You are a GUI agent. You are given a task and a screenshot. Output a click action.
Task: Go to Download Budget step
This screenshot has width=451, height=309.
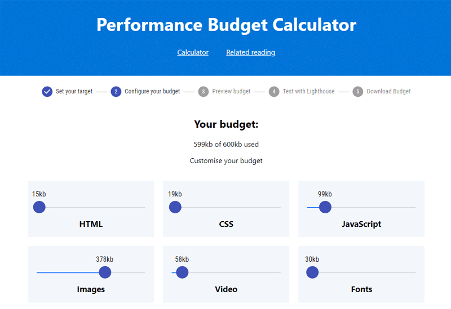(388, 91)
